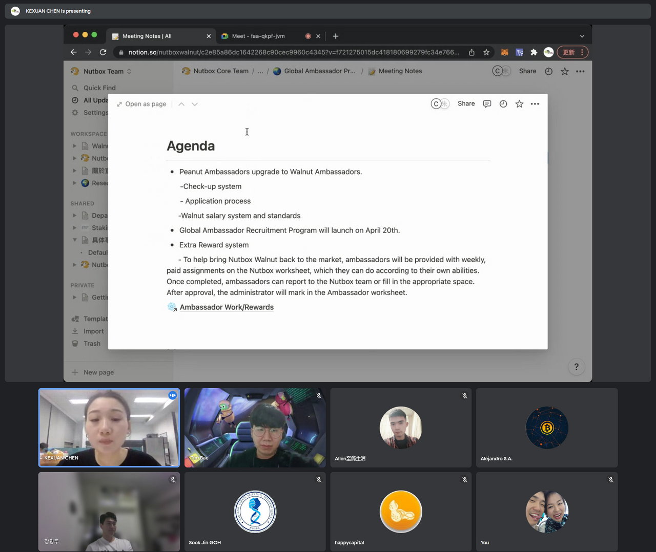Click Nutbox Core Team breadcrumb
This screenshot has height=552, width=656.
pos(215,71)
